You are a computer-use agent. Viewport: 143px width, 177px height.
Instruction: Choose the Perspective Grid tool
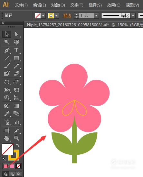[16, 98]
